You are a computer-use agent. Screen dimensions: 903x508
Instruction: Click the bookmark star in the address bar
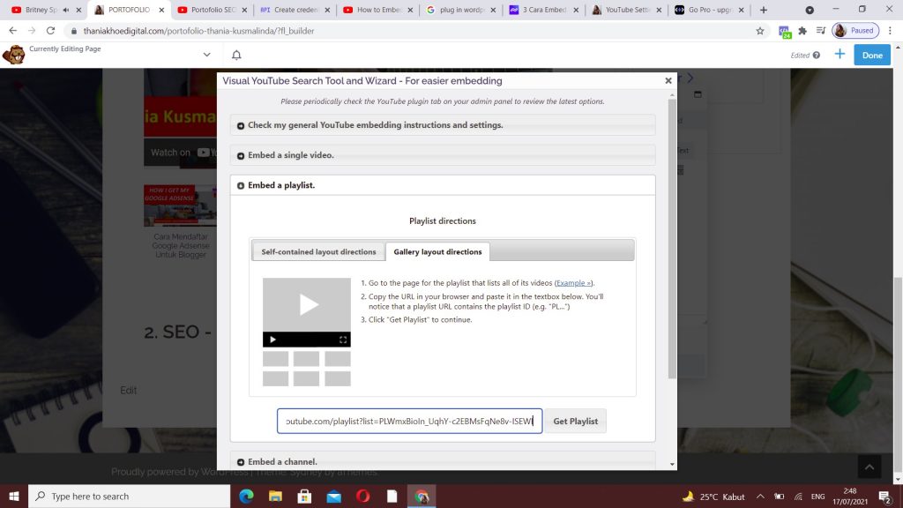tap(758, 29)
